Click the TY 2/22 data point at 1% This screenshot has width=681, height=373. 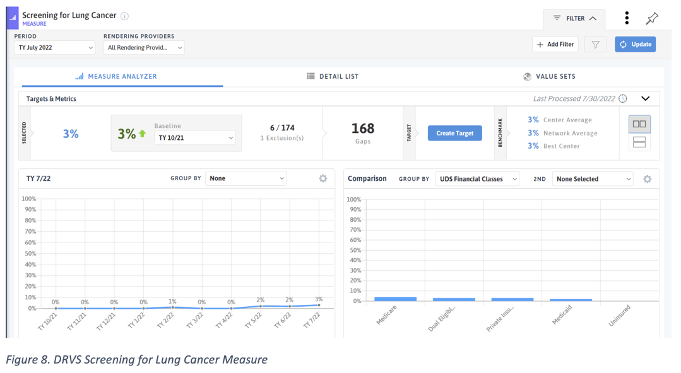tap(173, 307)
